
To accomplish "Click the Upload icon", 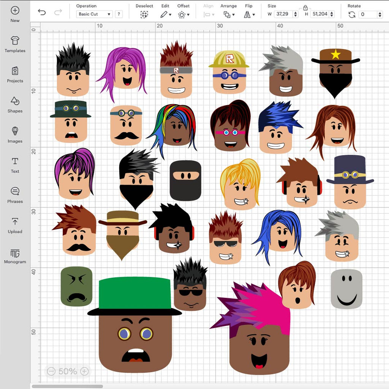I will point(15,222).
